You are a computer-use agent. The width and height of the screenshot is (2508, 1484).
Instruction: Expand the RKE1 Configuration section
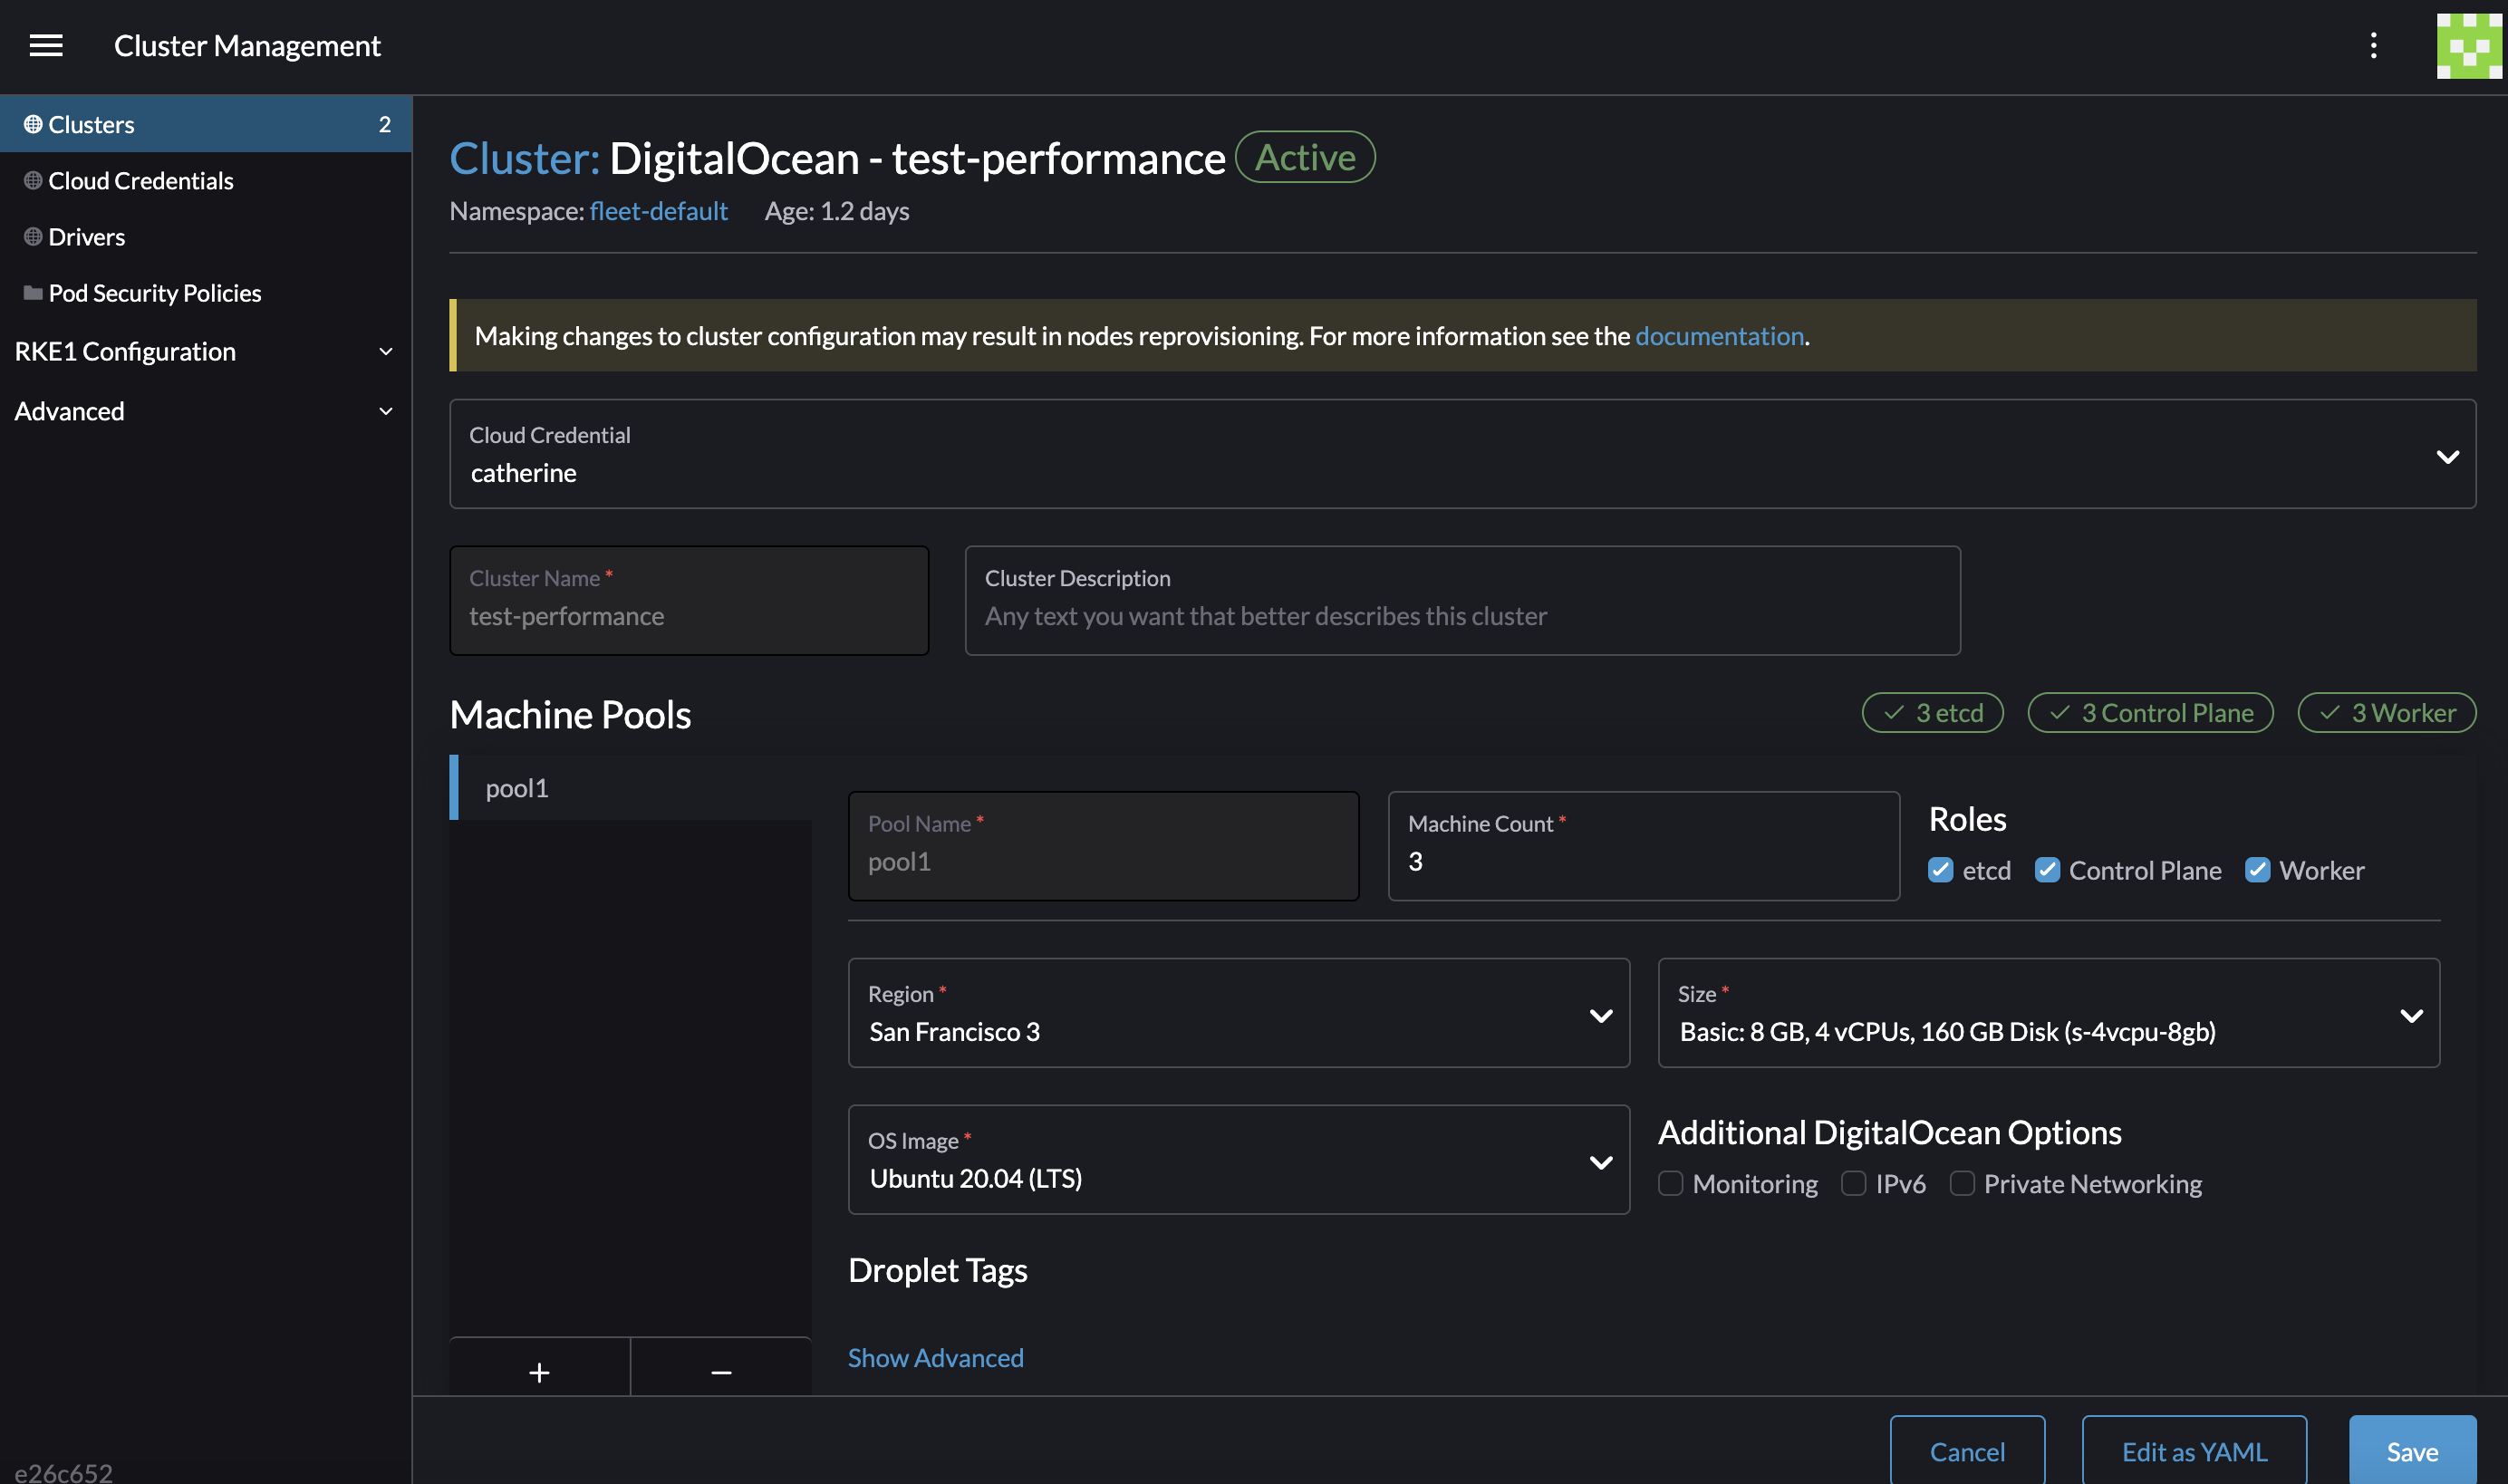205,351
